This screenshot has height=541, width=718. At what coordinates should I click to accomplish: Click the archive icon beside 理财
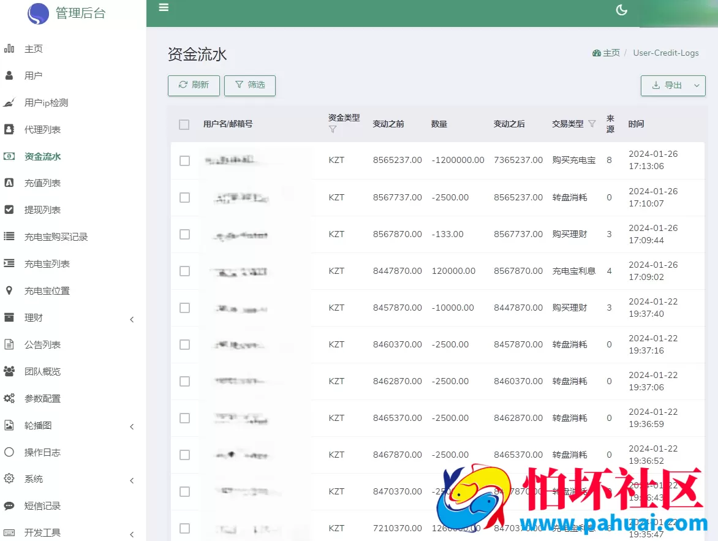point(9,317)
